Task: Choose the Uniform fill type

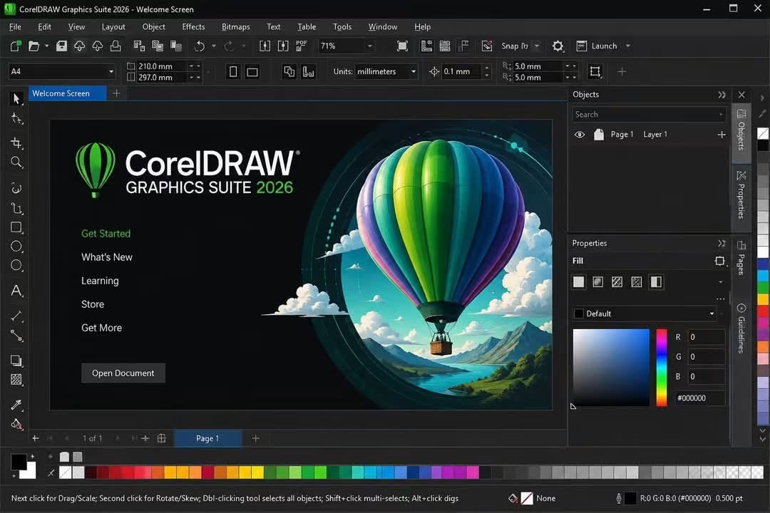Action: pyautogui.click(x=578, y=281)
